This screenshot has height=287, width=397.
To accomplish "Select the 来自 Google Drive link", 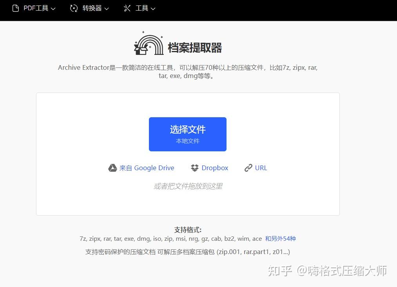I will tap(147, 168).
